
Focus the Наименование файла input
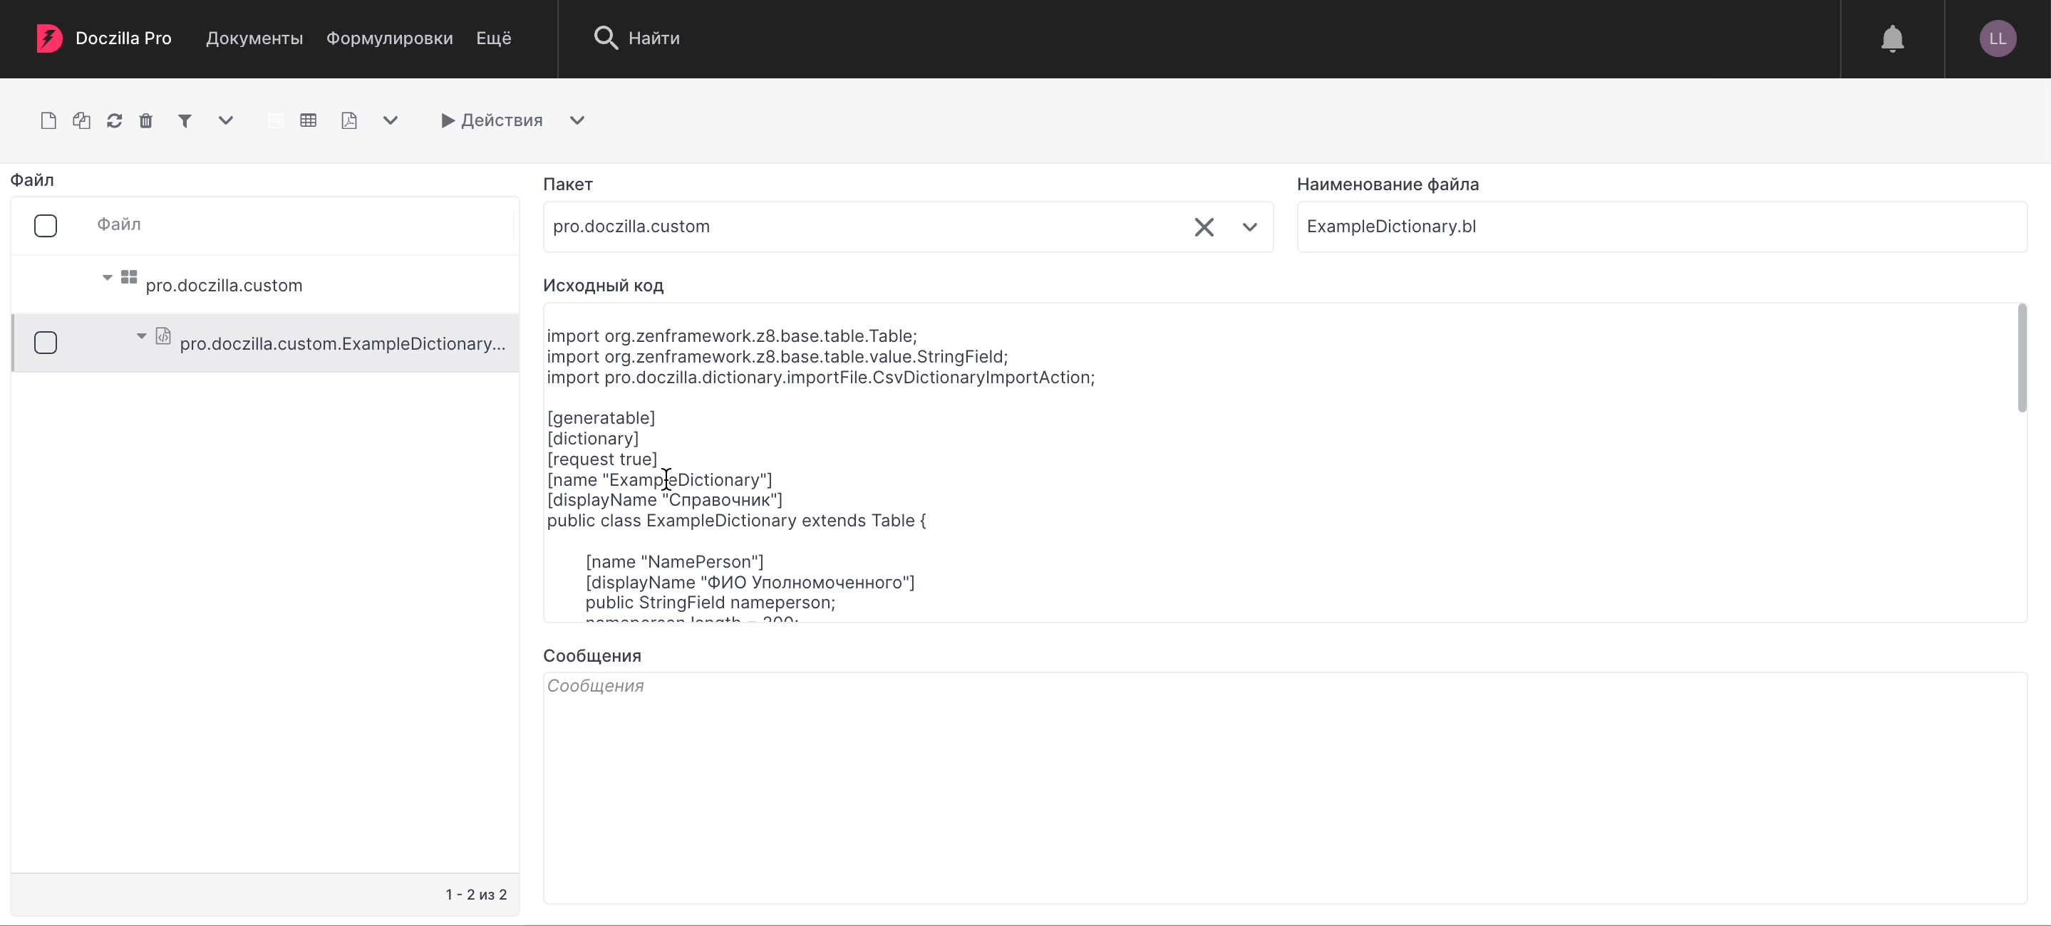coord(1662,227)
